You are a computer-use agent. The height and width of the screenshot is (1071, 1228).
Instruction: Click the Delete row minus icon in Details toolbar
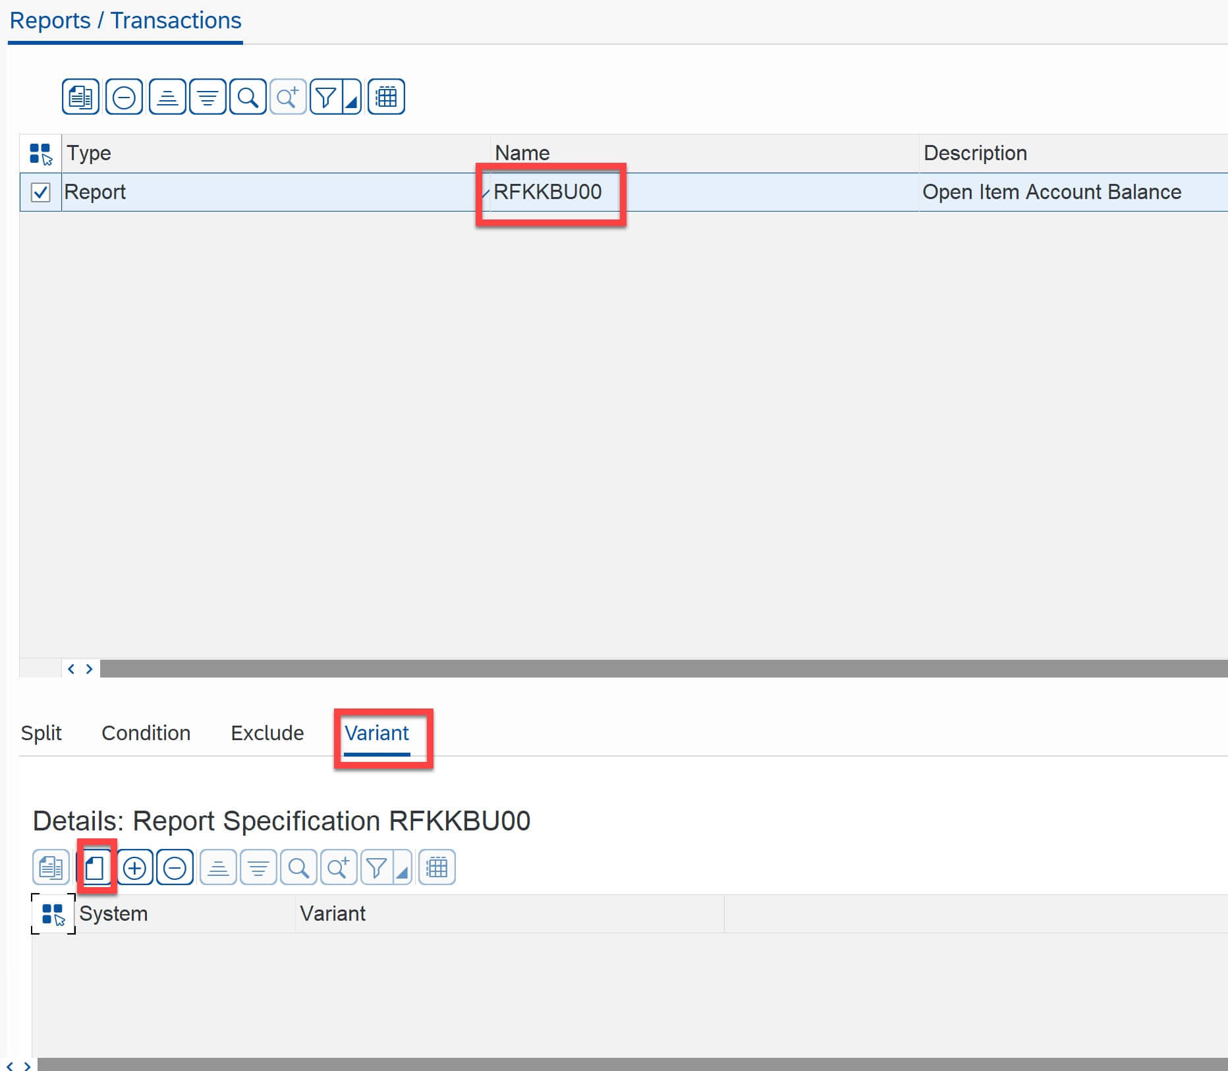(x=175, y=867)
